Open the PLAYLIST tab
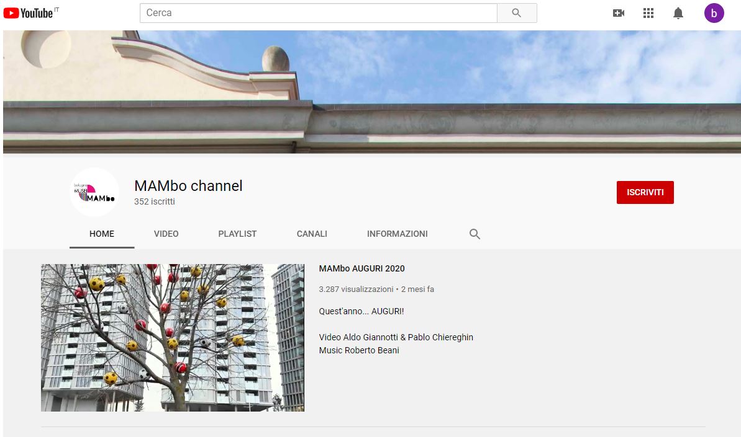741x437 pixels. tap(237, 234)
